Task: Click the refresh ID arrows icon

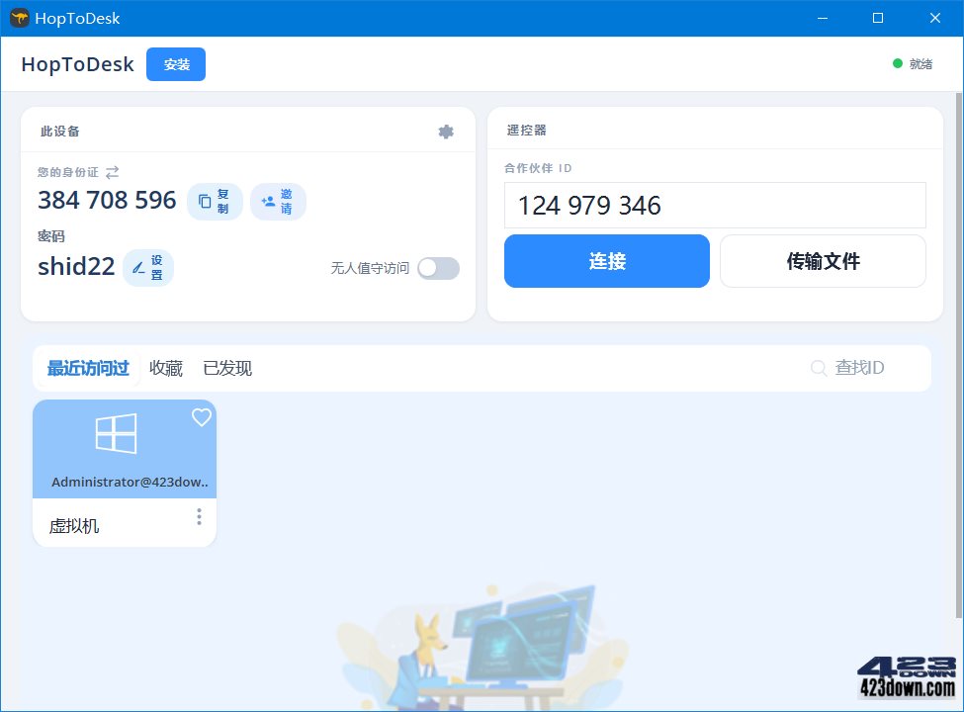Action: [x=112, y=172]
